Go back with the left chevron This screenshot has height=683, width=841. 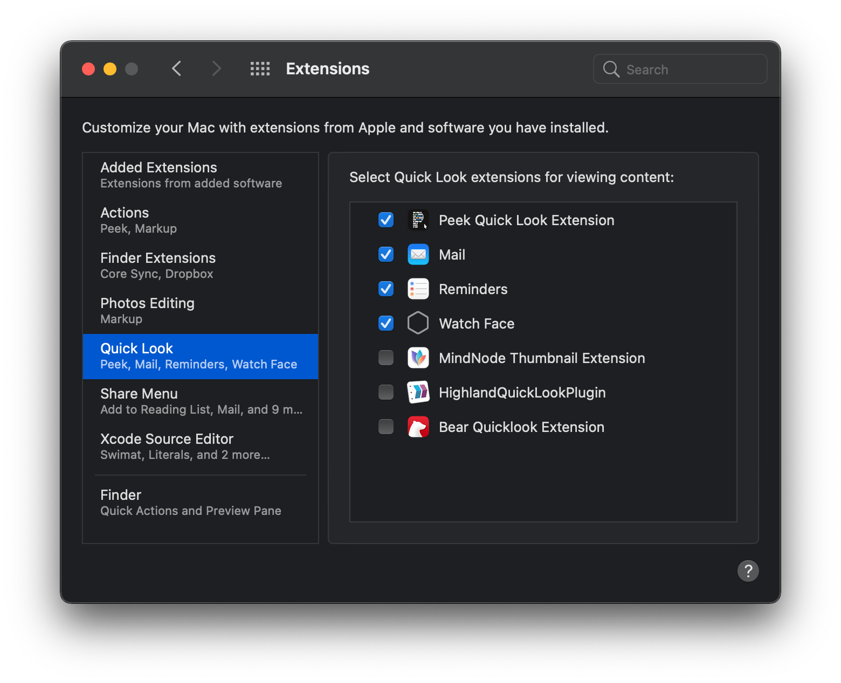[x=176, y=69]
